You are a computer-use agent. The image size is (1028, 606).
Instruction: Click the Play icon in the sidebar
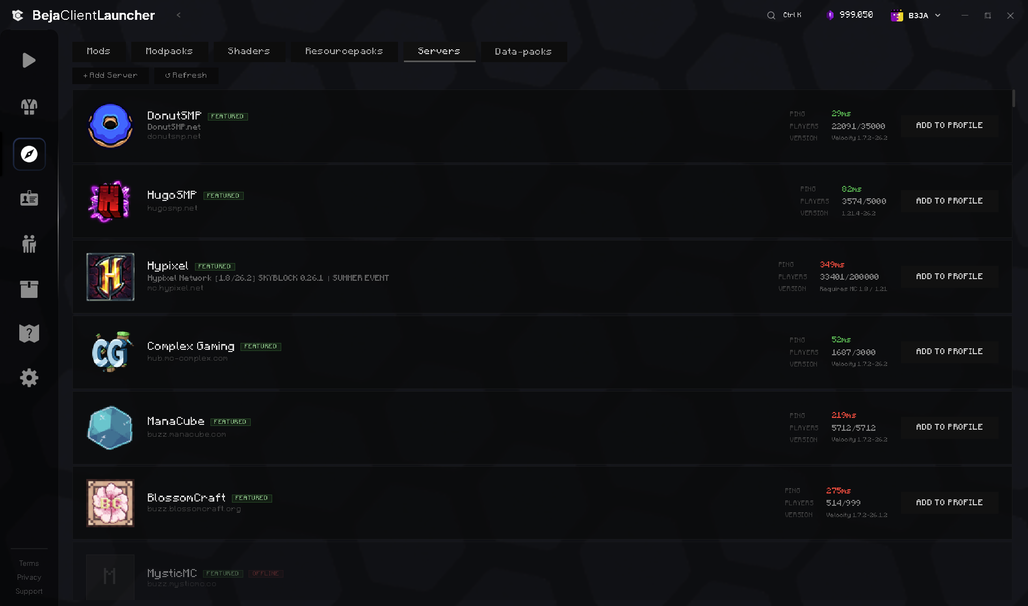coord(29,60)
